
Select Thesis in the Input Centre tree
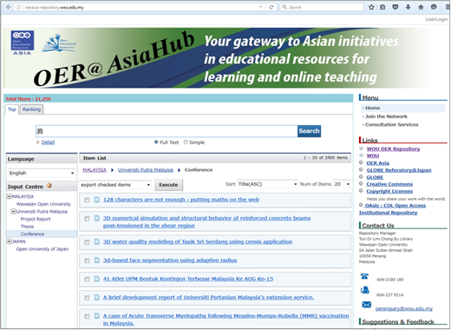click(x=27, y=227)
